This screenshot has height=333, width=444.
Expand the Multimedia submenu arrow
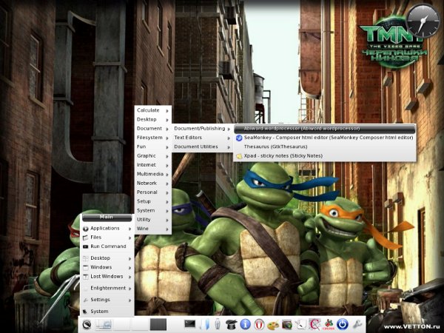(167, 175)
